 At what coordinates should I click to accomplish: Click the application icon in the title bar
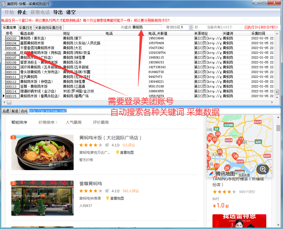pos(4,3)
